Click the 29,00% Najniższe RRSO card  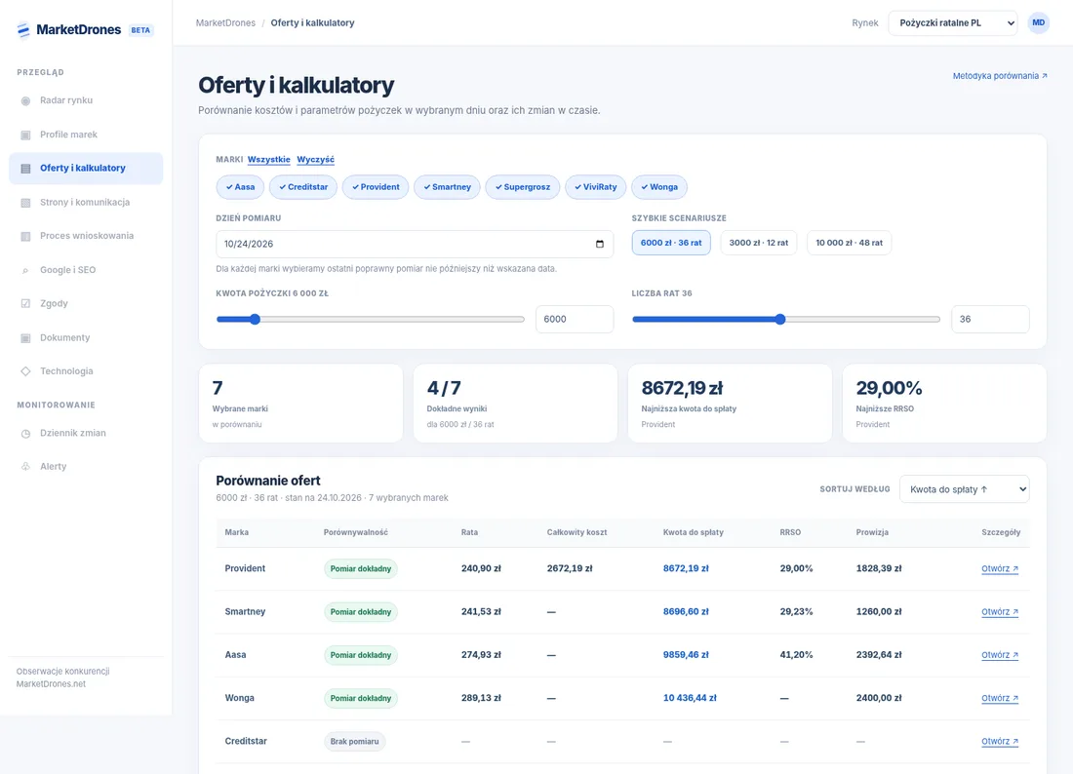pyautogui.click(x=944, y=404)
